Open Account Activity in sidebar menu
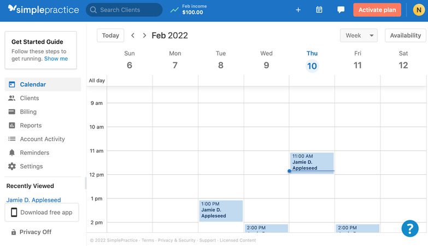Viewport: 428px width, 246px height. [43, 139]
